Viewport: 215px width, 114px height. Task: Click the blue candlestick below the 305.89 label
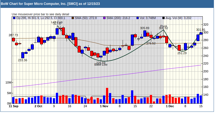coord(145,34)
